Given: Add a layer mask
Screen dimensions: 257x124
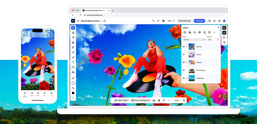Looking at the screenshot, I should (199, 32).
